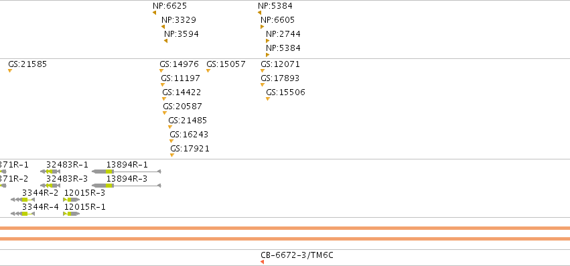Click the GS:17921 insertion triangle
570x266 pixels.
click(172, 155)
